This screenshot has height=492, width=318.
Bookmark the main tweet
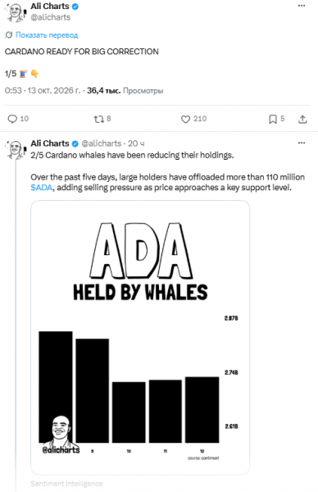pyautogui.click(x=273, y=119)
